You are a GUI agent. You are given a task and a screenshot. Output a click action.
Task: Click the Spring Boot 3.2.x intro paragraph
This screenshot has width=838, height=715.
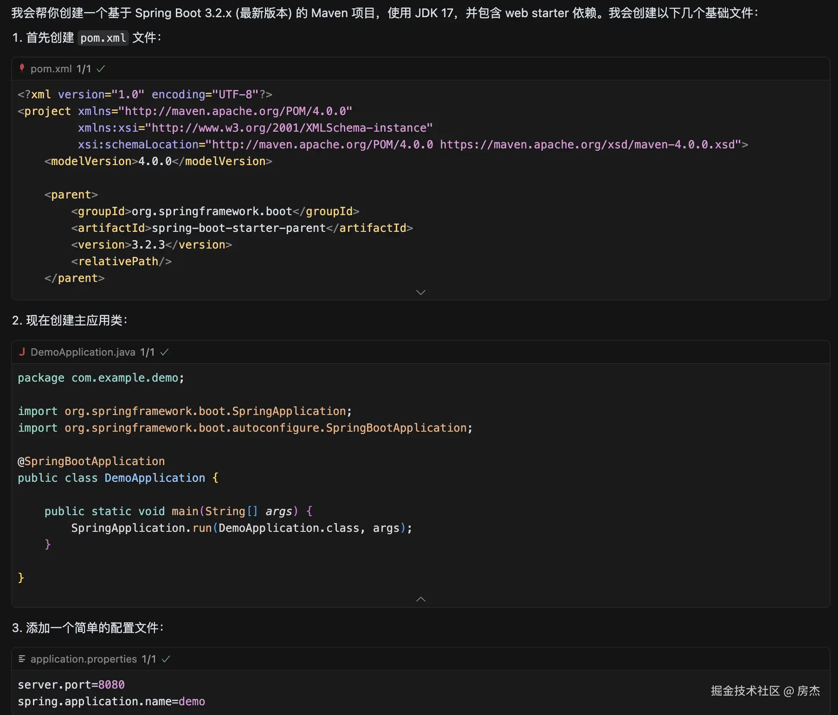point(385,13)
